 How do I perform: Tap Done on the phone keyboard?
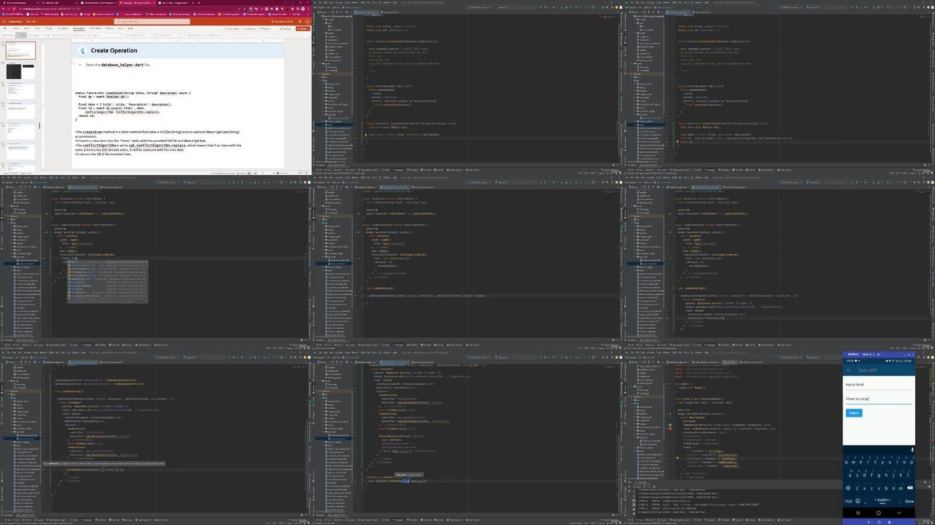click(909, 501)
